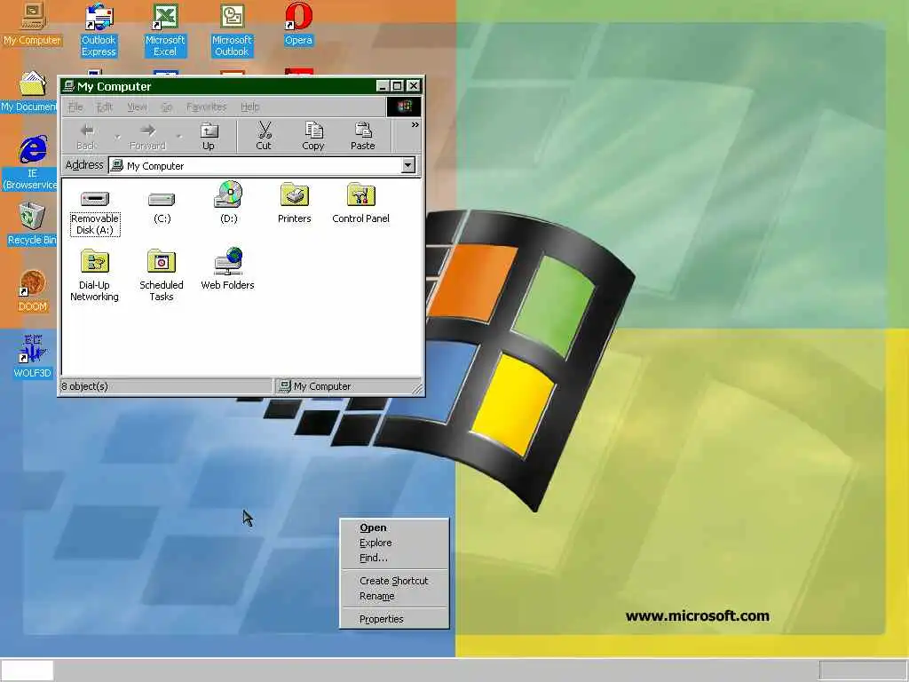Click the Address bar text field

click(255, 166)
